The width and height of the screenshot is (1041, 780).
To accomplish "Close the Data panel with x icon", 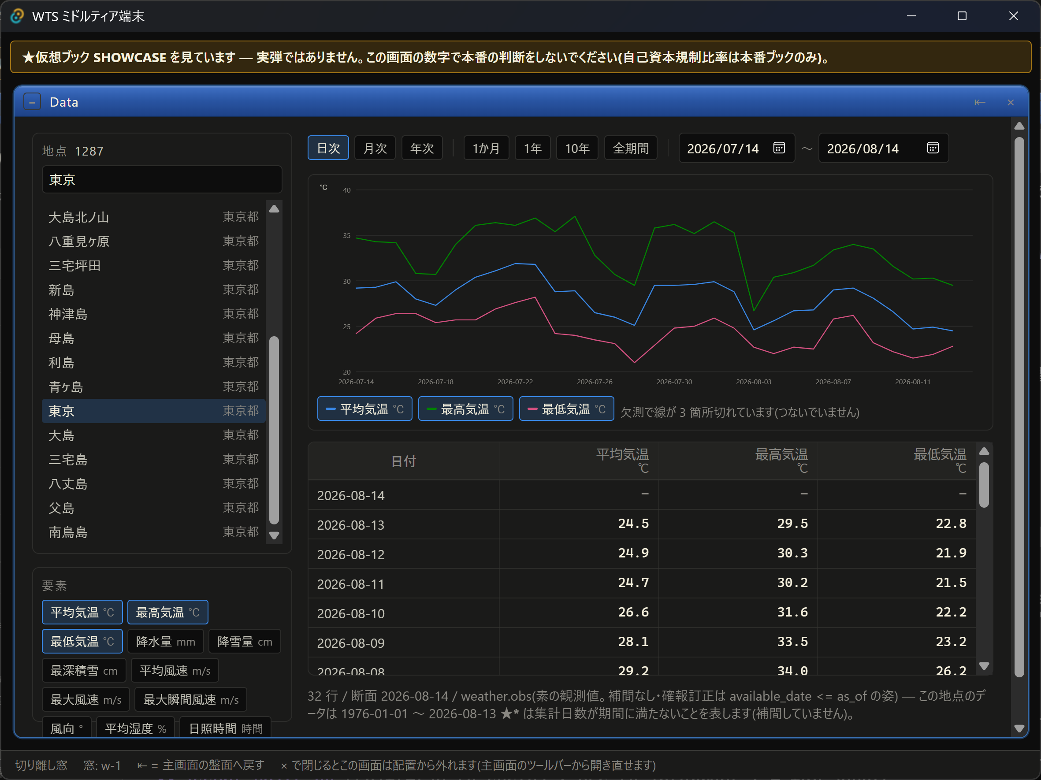I will tap(1011, 102).
